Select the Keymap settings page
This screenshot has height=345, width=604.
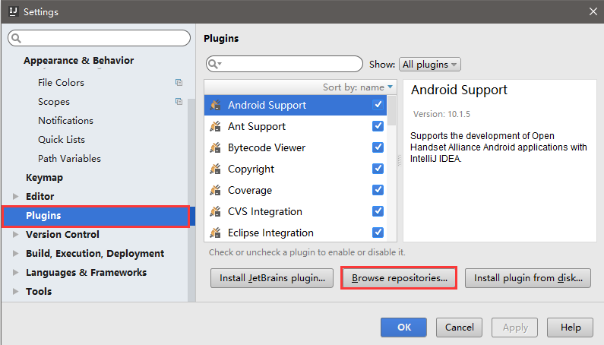pos(44,177)
